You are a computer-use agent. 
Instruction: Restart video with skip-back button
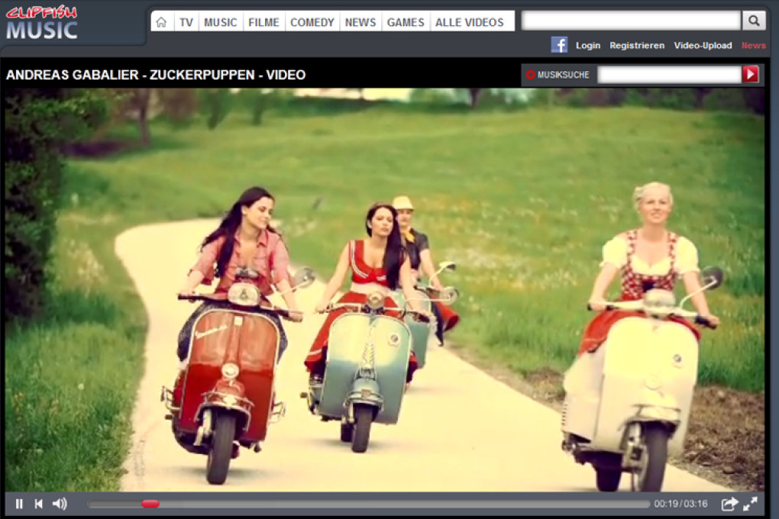(39, 504)
